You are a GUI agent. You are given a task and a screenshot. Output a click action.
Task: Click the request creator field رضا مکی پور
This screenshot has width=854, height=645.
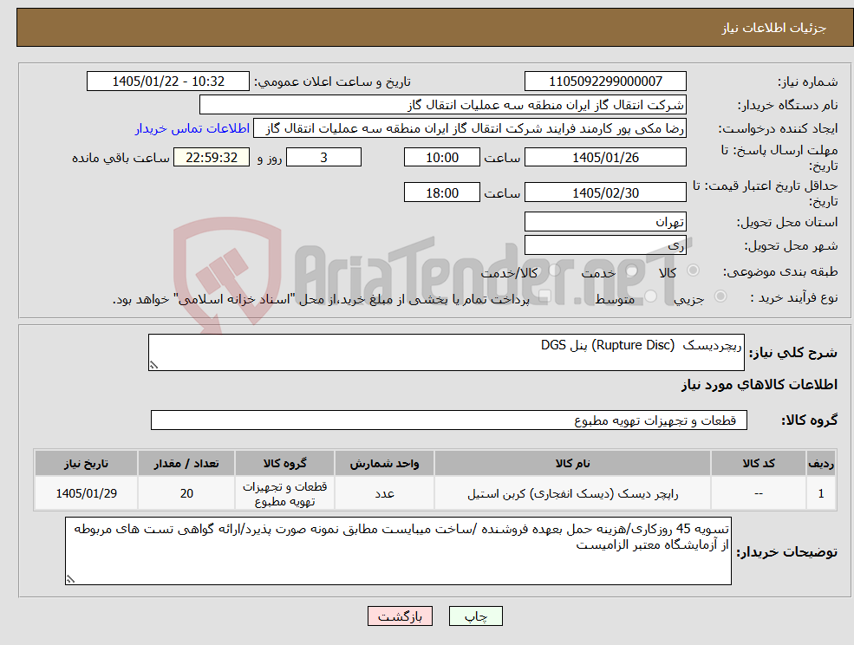(x=469, y=128)
